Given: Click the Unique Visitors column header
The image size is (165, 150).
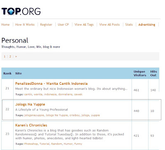Looking at the screenshot, I should coord(140,74).
